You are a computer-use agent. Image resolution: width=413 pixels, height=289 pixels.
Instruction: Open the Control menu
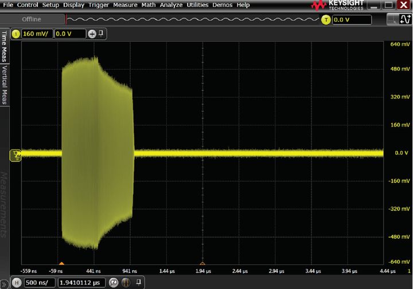(28, 5)
